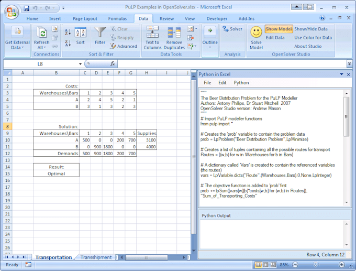This screenshot has height=271, width=356.
Task: Switch to Normal view icon
Action: 259,265
